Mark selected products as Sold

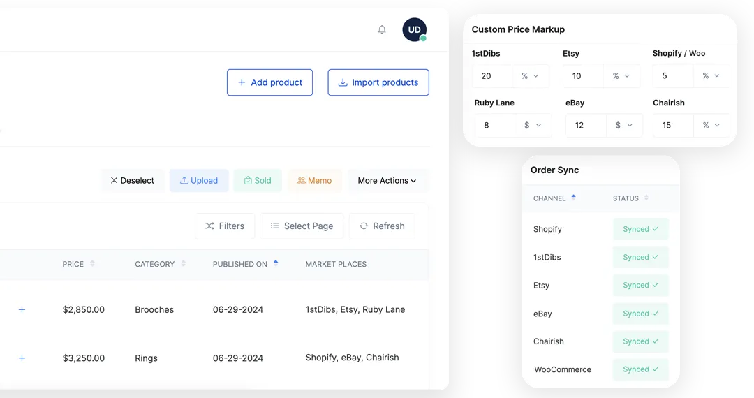coord(258,180)
